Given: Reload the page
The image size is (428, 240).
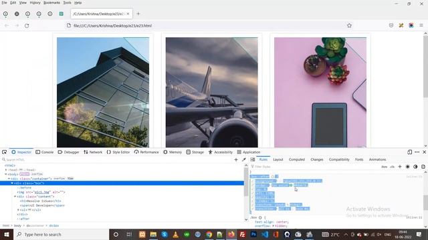Looking at the screenshot, I should click(x=27, y=25).
